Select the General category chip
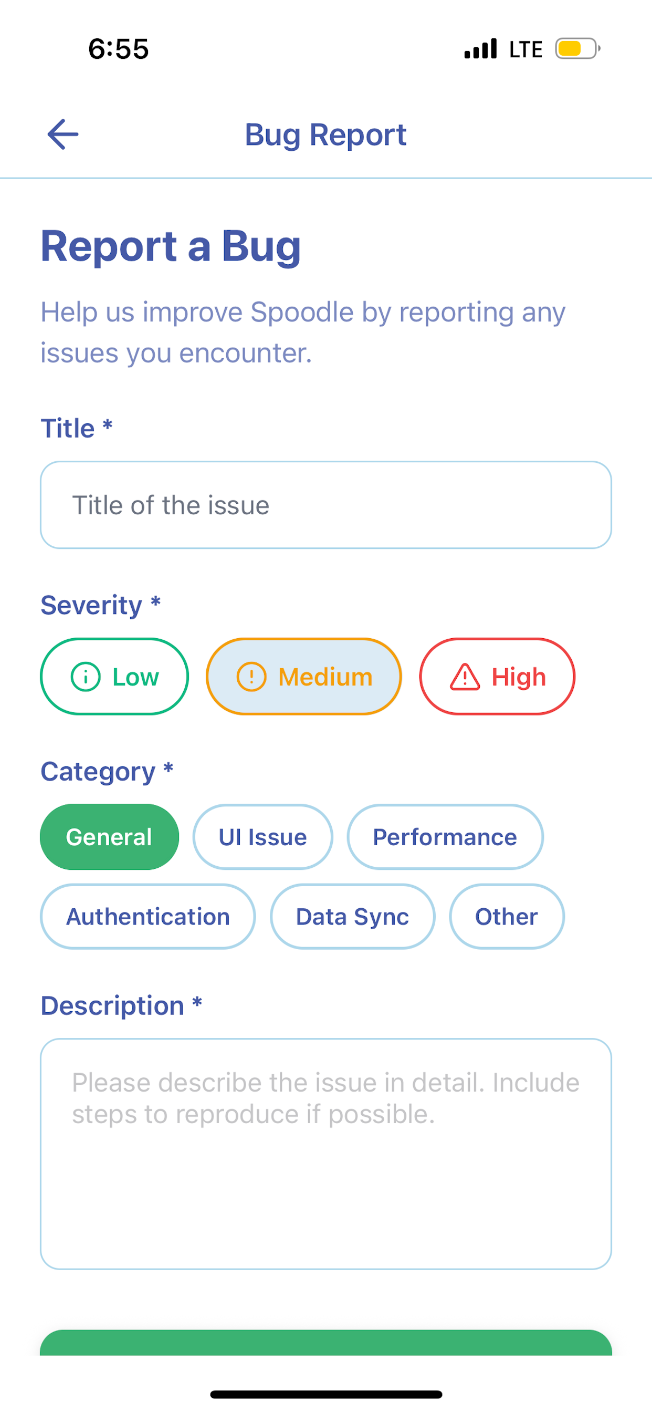Screen dimensions: 652x1412 [x=110, y=837]
